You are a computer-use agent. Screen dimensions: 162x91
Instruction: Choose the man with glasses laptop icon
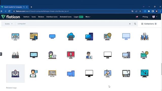89,55
